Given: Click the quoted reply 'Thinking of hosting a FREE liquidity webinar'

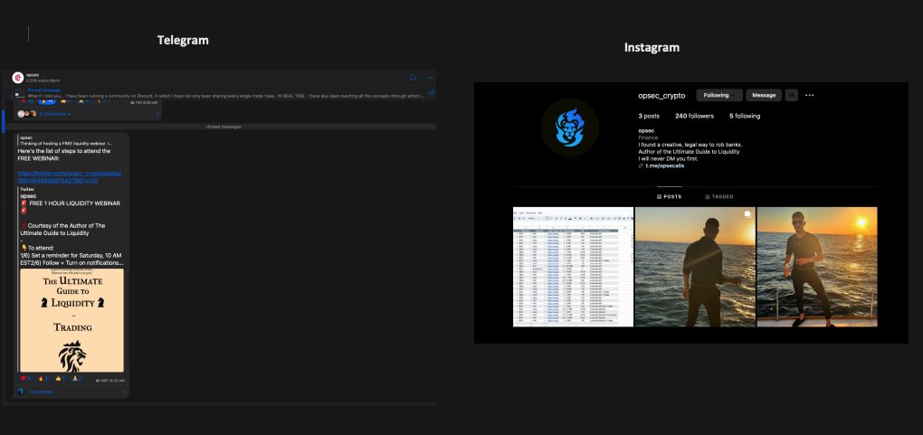Looking at the screenshot, I should [x=66, y=143].
